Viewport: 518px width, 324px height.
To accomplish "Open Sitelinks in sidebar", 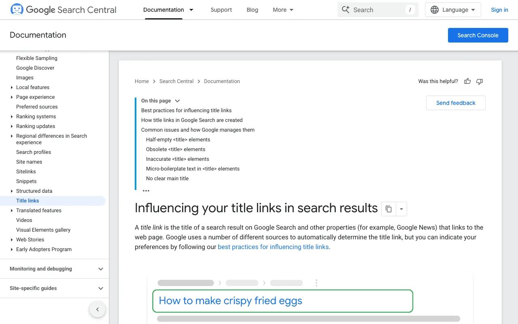I will click(x=26, y=172).
